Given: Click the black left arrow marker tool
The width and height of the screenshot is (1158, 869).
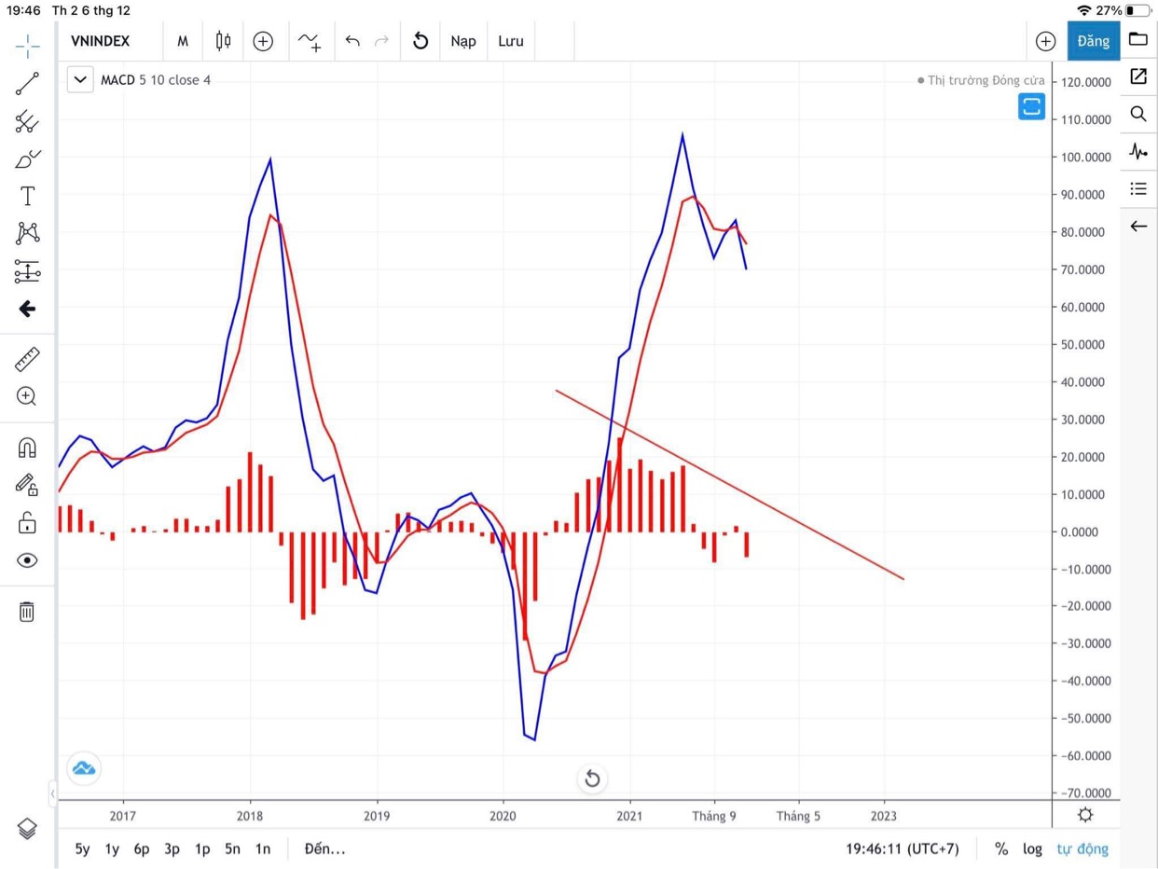Looking at the screenshot, I should [x=27, y=309].
